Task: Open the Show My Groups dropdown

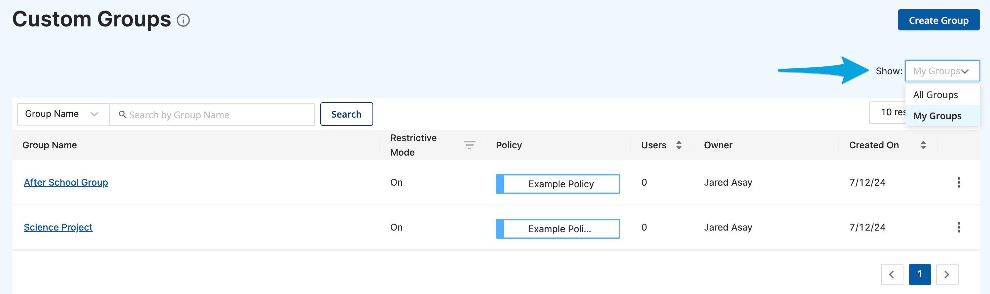Action: 942,71
